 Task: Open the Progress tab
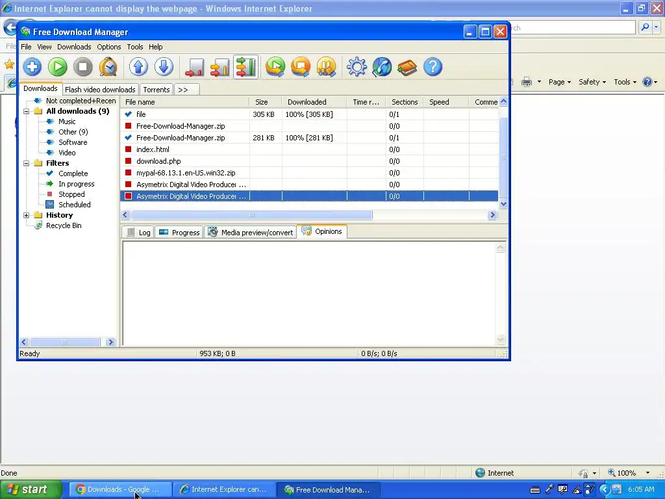(x=179, y=233)
